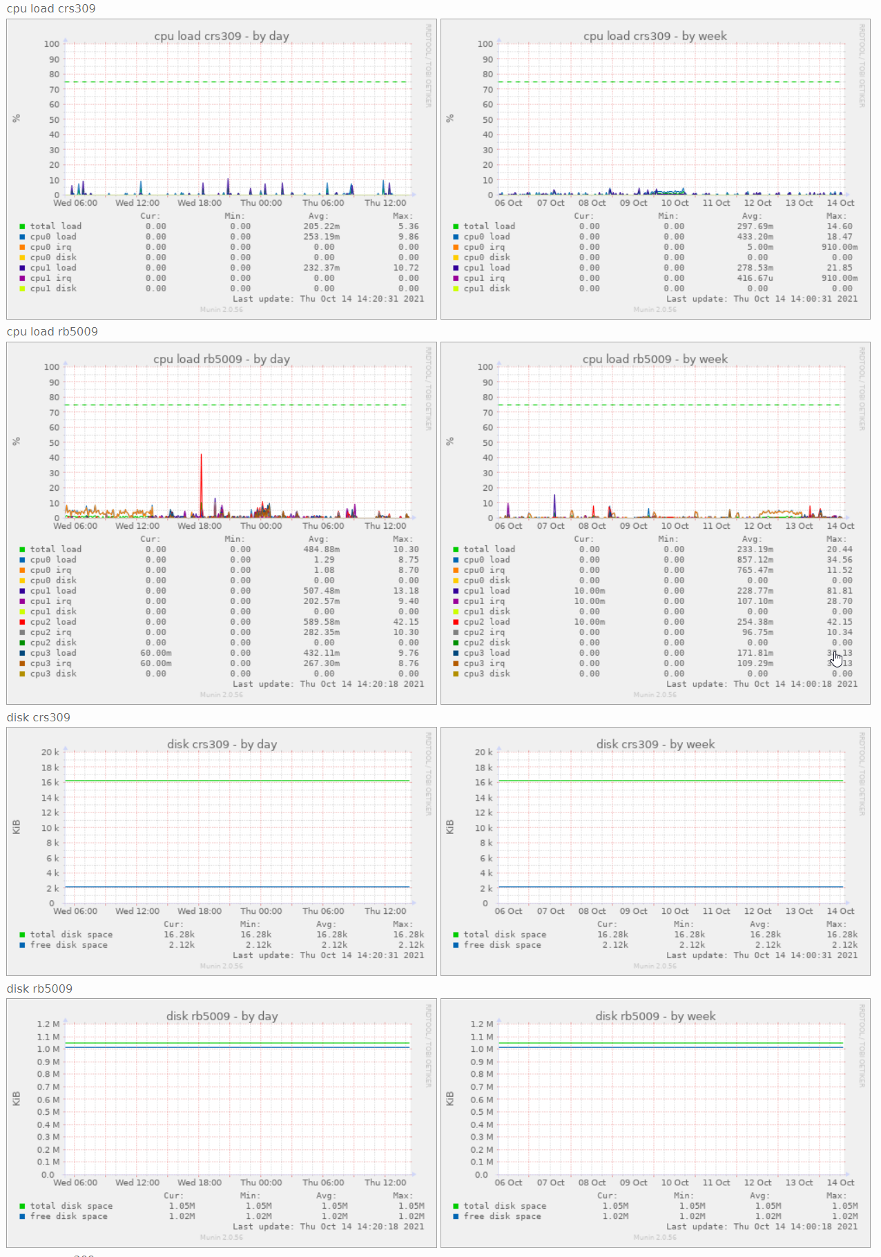
Task: Click the 'disk crs309' section heading
Action: [x=39, y=717]
